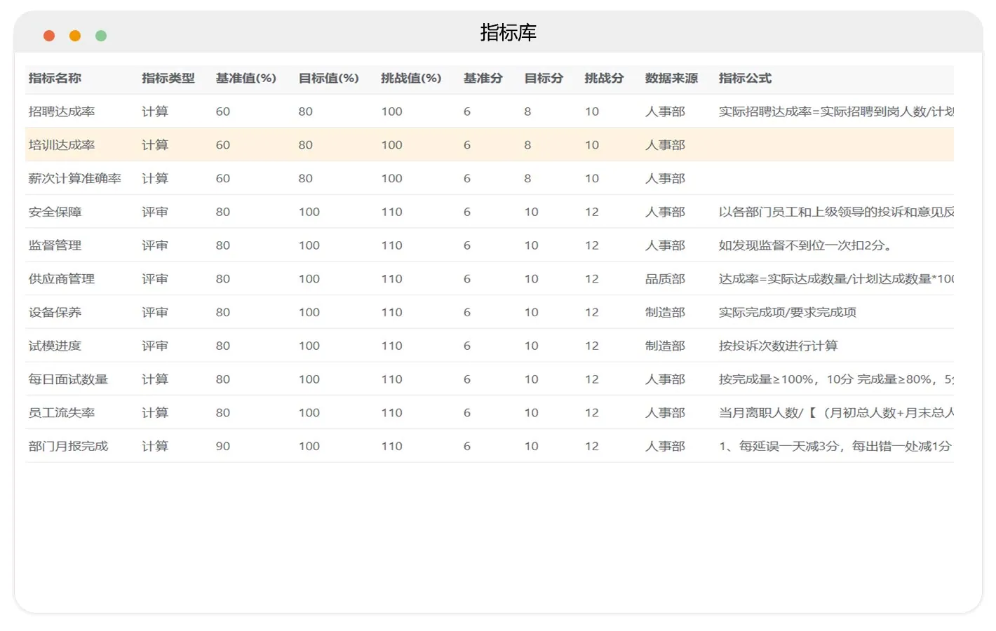Click the formula 实际完成项/要求完成项
996x631 pixels.
(788, 313)
